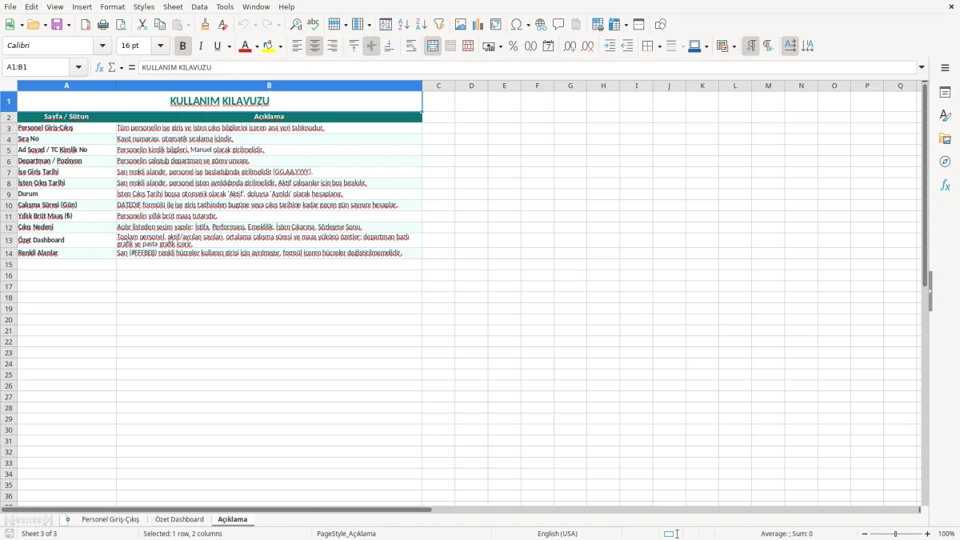This screenshot has height=540, width=960.
Task: Open the Borders dropdown arrow
Action: 658,47
